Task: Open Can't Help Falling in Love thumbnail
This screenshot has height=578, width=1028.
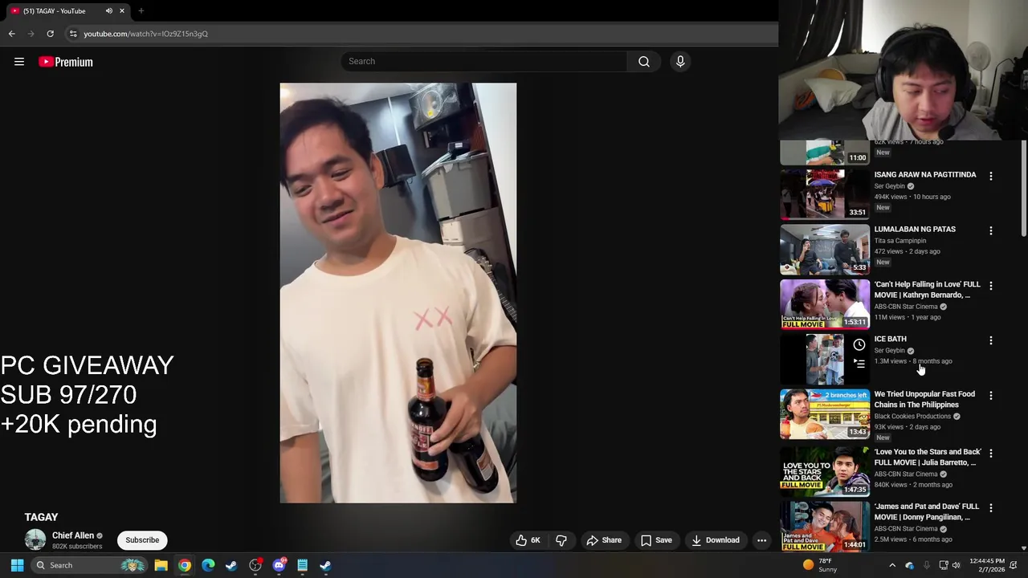Action: point(825,304)
